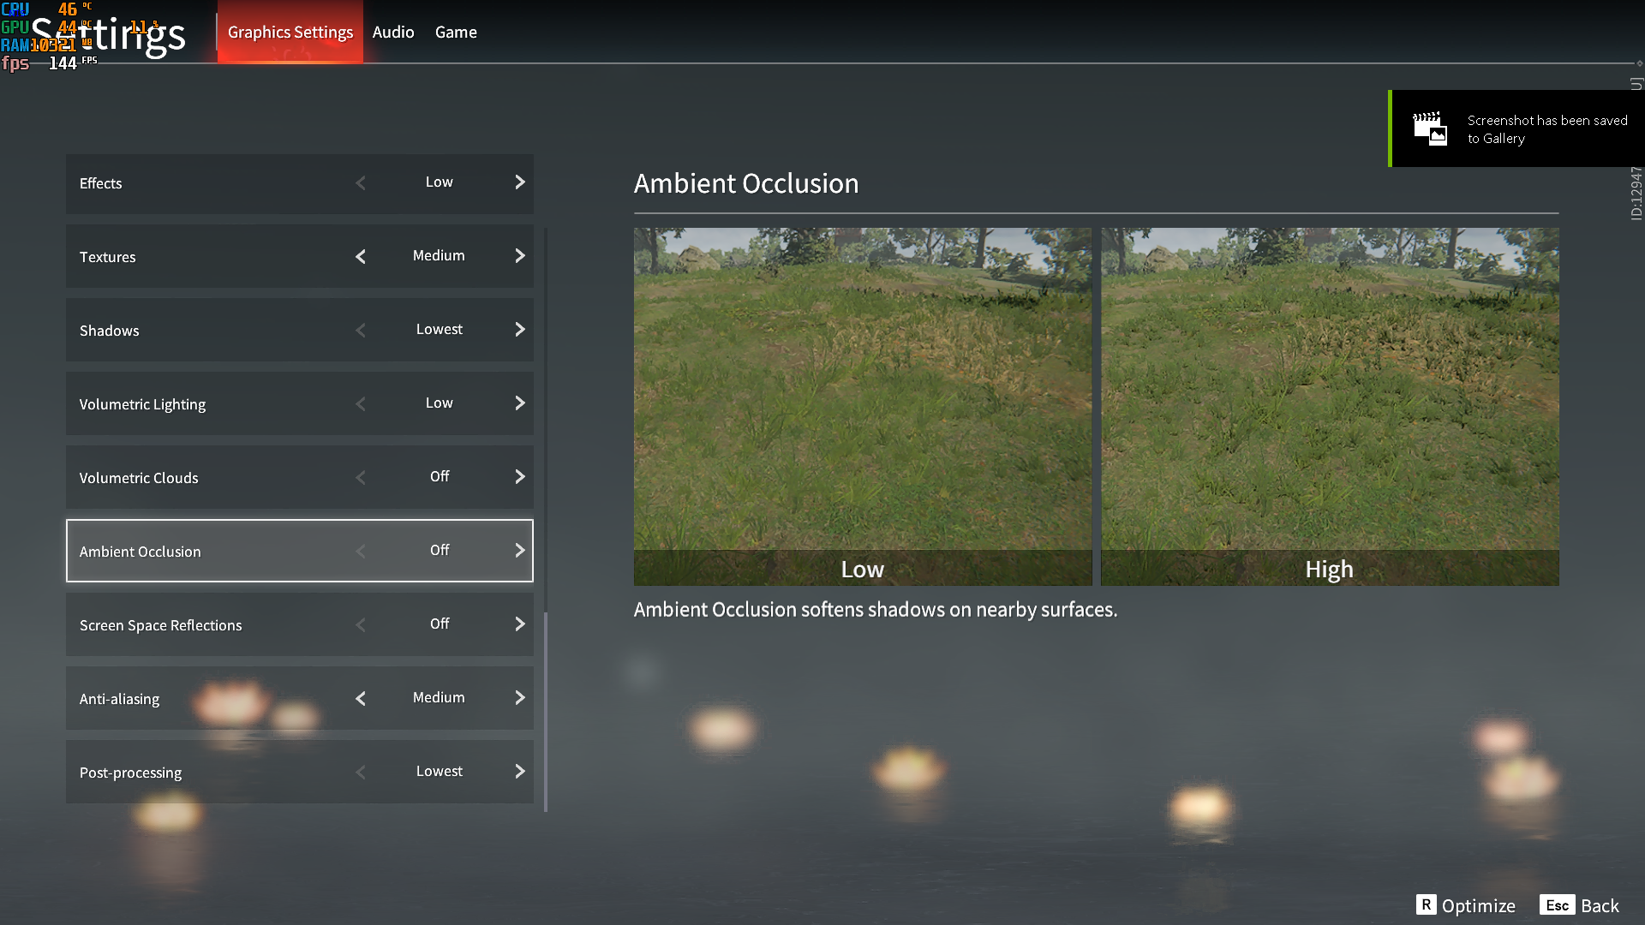The width and height of the screenshot is (1645, 925).
Task: Click left arrow next to Textures
Action: pyautogui.click(x=361, y=256)
